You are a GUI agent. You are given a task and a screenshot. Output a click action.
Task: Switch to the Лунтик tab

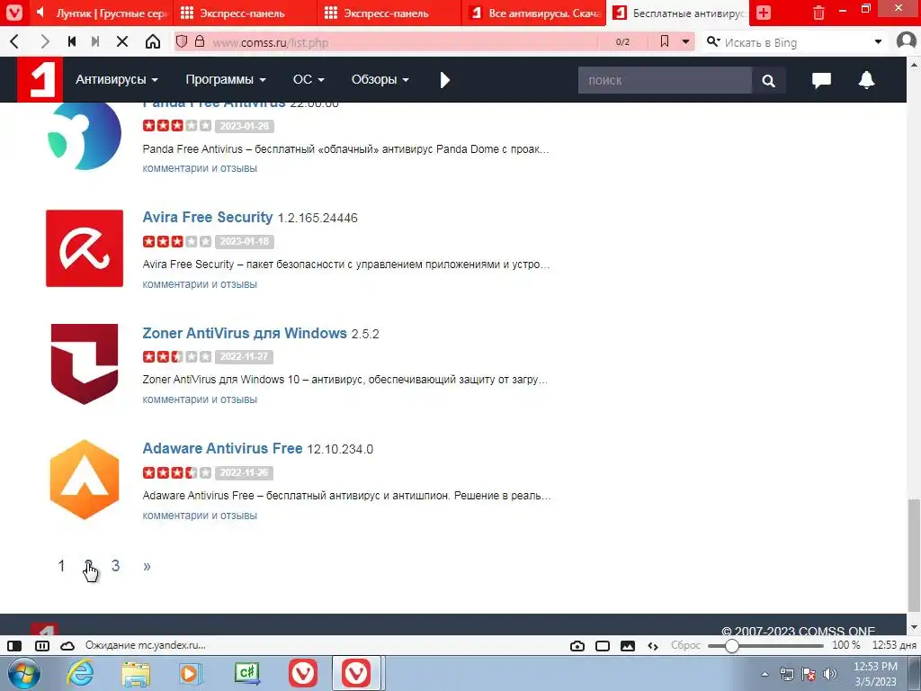101,13
